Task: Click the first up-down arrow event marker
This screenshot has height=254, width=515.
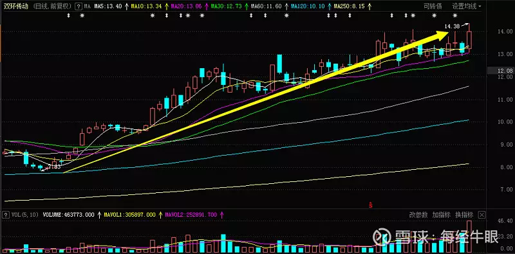Action: [x=68, y=15]
